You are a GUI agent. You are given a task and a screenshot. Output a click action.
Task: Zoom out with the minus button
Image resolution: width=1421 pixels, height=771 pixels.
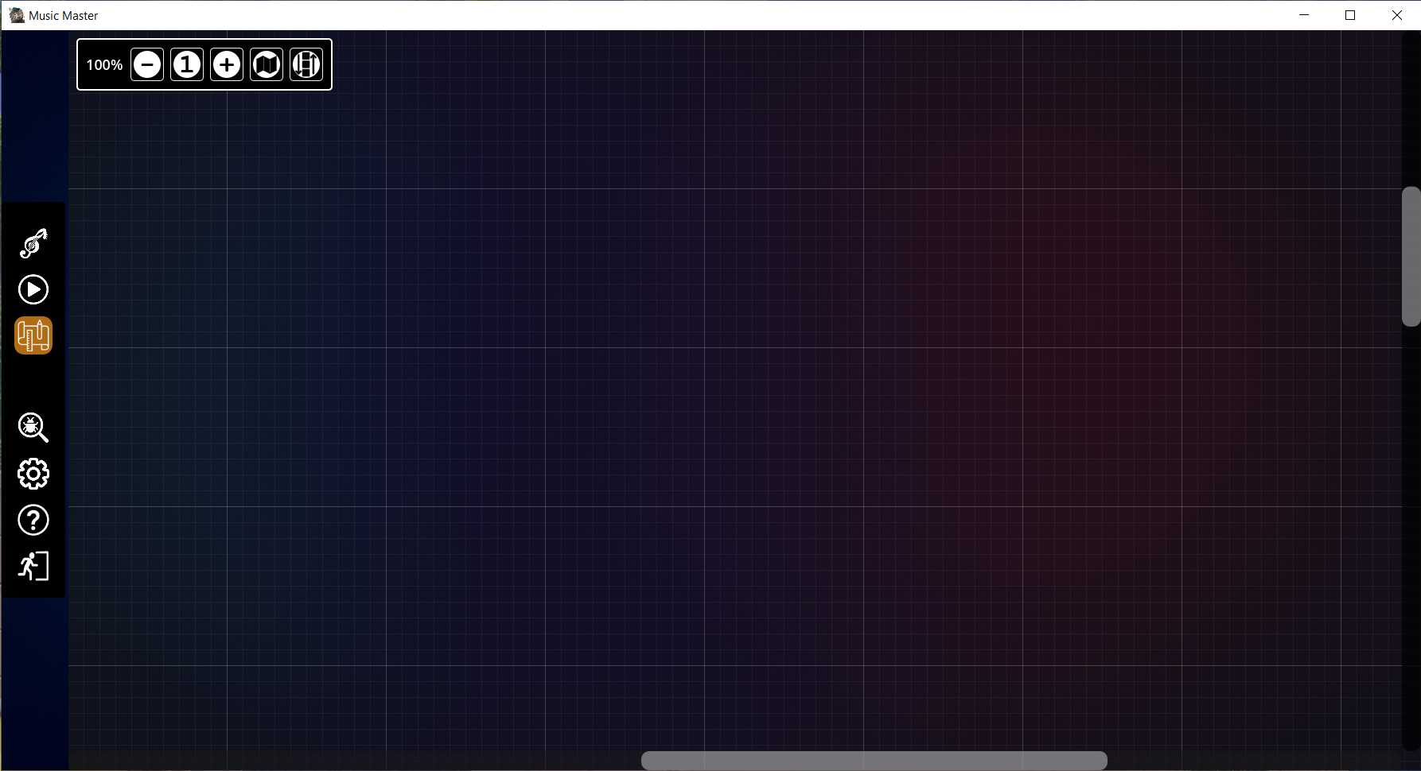pyautogui.click(x=147, y=64)
